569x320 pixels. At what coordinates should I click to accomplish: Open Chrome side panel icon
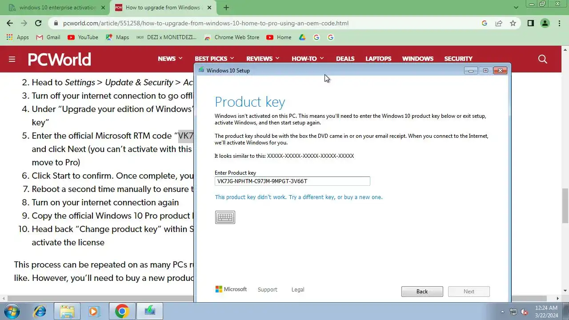(x=530, y=23)
